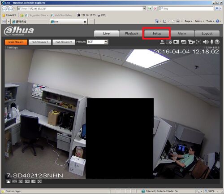224x194 pixels.
Task: Click the 100% original size icon
Action: [x=14, y=181]
